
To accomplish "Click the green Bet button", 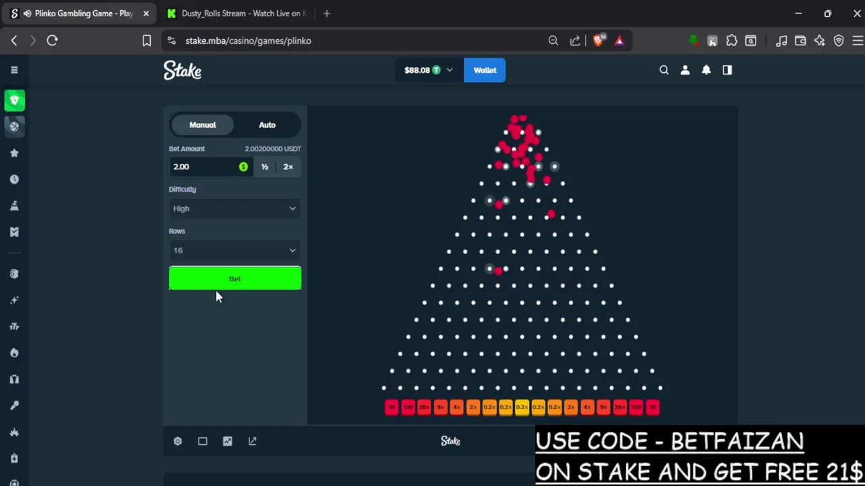I will [234, 279].
